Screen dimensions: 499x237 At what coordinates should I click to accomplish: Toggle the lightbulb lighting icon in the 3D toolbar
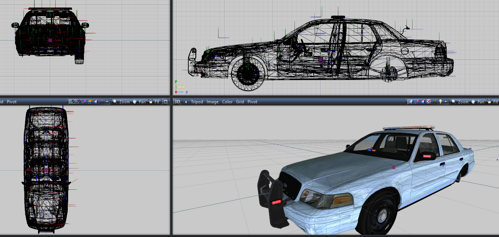[x=440, y=102]
